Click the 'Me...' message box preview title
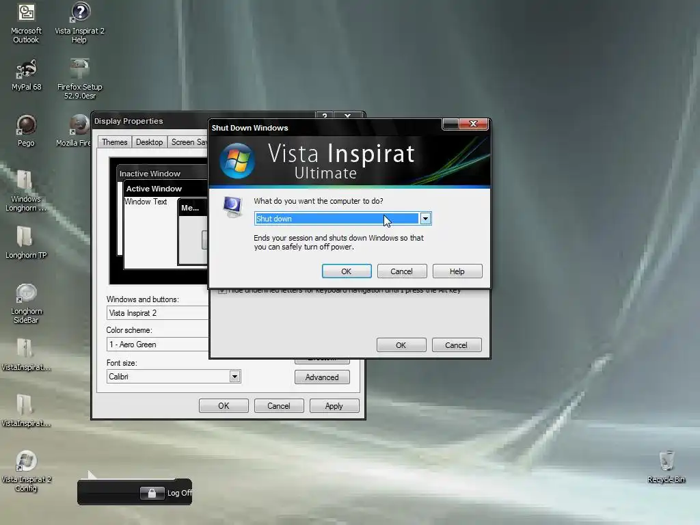The height and width of the screenshot is (525, 700). click(x=193, y=208)
